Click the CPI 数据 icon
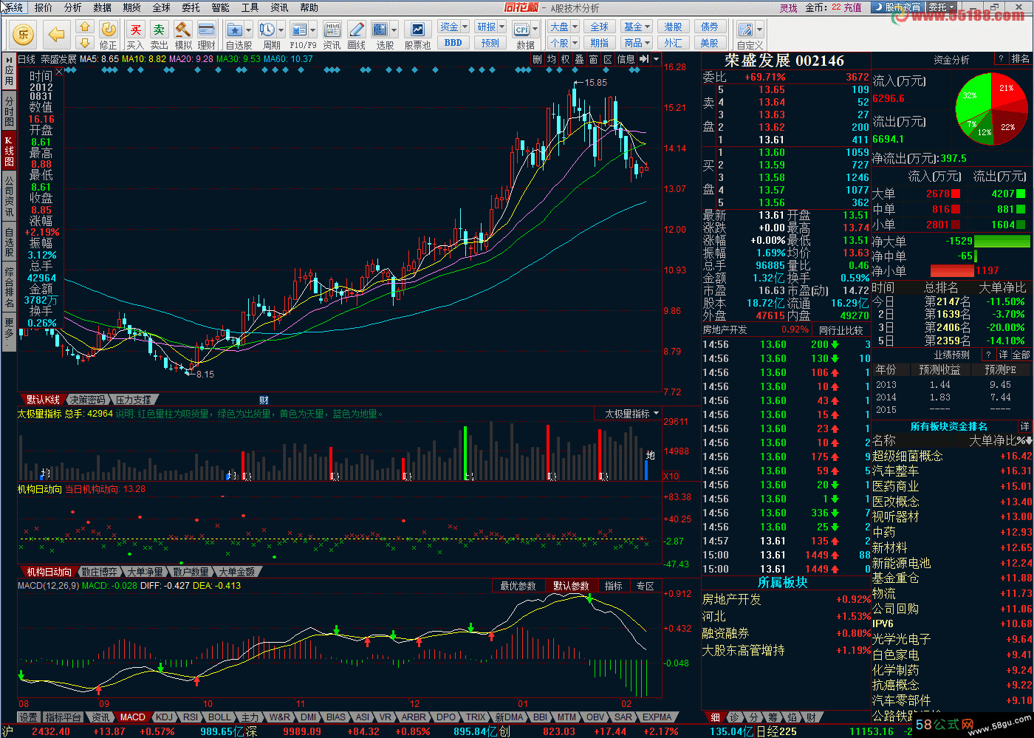 [x=522, y=30]
